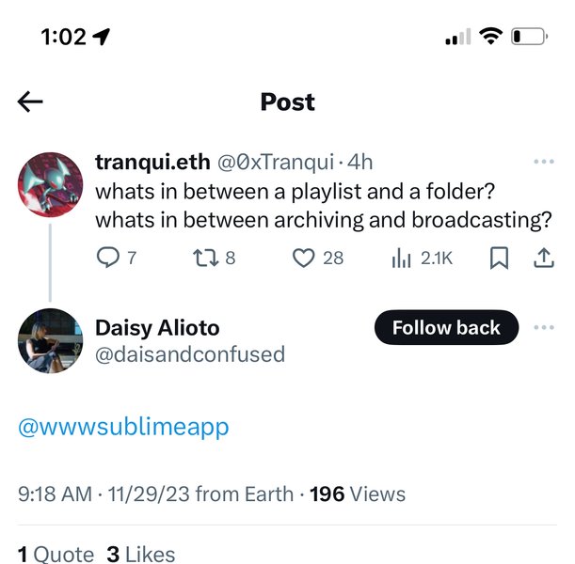The height and width of the screenshot is (564, 575).
Task: Reply to tranqui.eth's post
Action: (x=110, y=258)
